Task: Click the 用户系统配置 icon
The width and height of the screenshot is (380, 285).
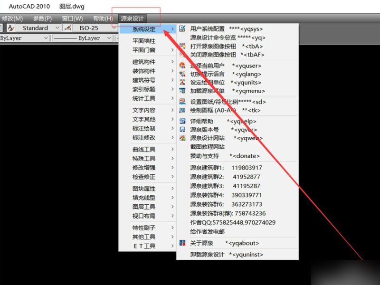Action: point(182,29)
